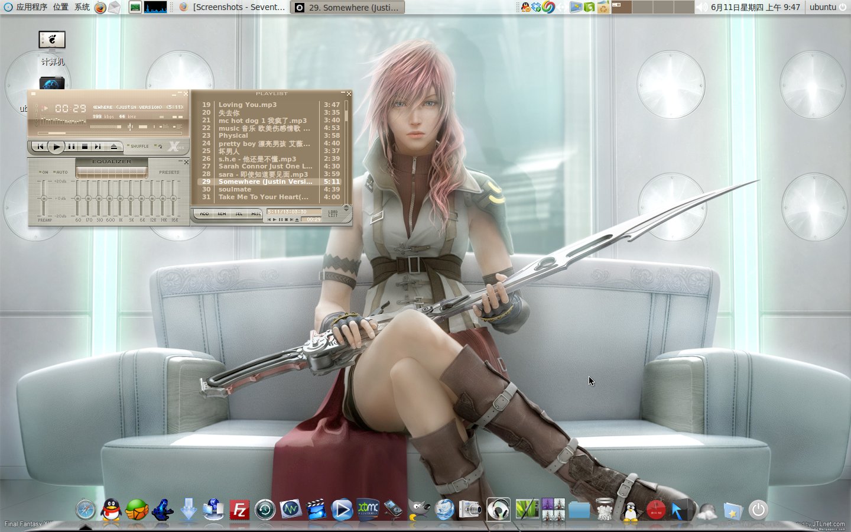This screenshot has width=851, height=532.
Task: Open GIMP from the dock
Action: [x=418, y=510]
